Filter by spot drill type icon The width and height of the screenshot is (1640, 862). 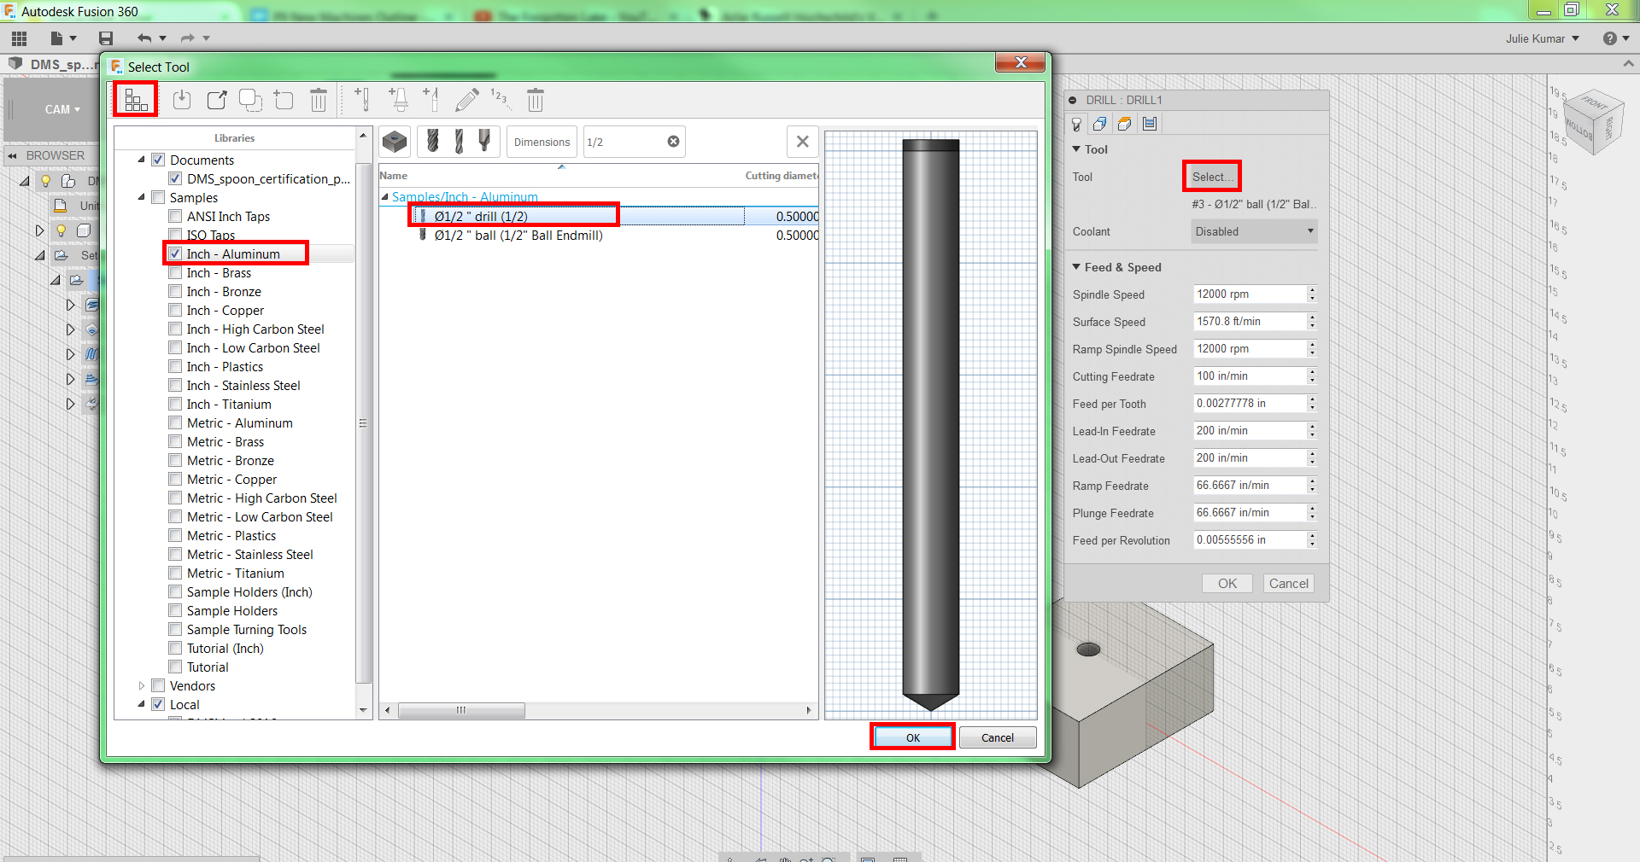(485, 141)
